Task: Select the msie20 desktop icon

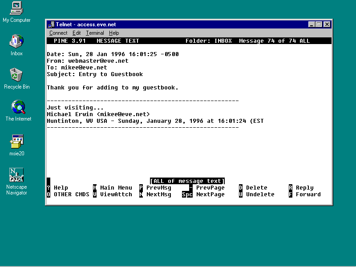Action: click(x=17, y=142)
